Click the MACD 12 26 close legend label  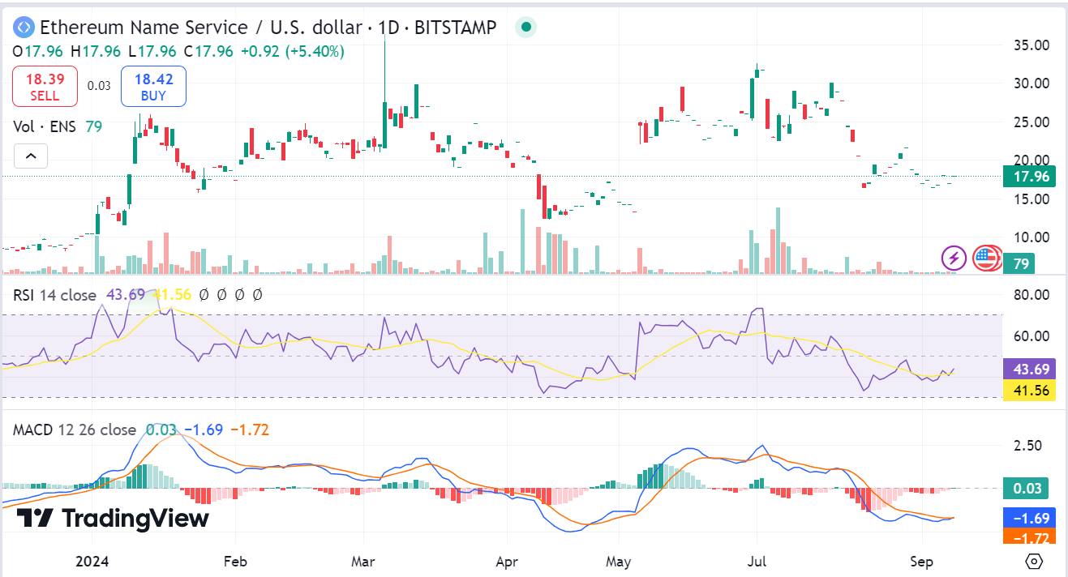74,430
